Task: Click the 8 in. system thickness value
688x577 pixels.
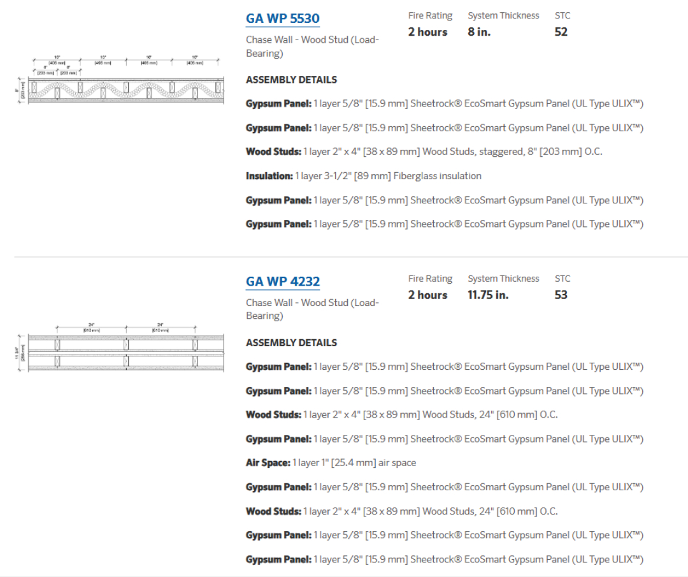Action: click(478, 32)
